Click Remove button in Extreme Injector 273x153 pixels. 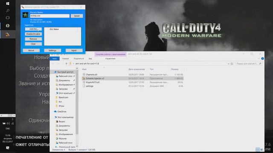point(33,39)
